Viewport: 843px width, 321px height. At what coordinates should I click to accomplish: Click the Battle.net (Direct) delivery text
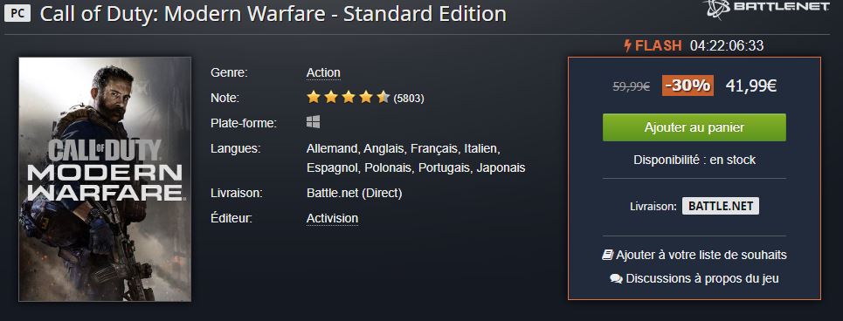coord(355,193)
